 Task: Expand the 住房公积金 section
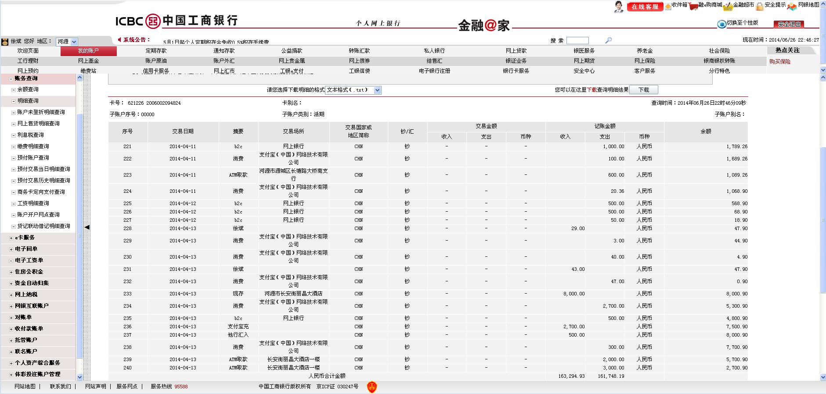click(x=11, y=272)
